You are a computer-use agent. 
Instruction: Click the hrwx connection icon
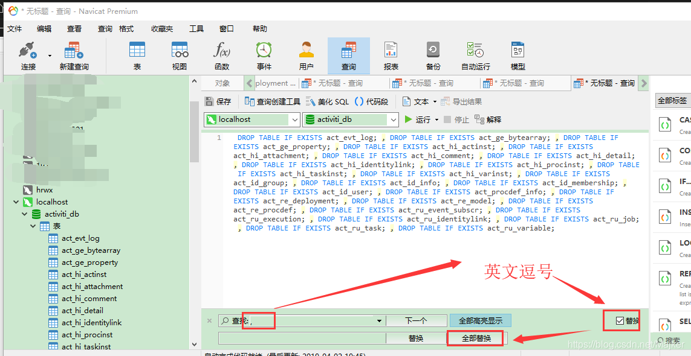click(28, 189)
